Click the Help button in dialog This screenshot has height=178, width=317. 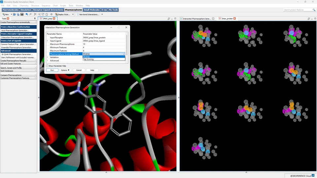tap(92, 70)
